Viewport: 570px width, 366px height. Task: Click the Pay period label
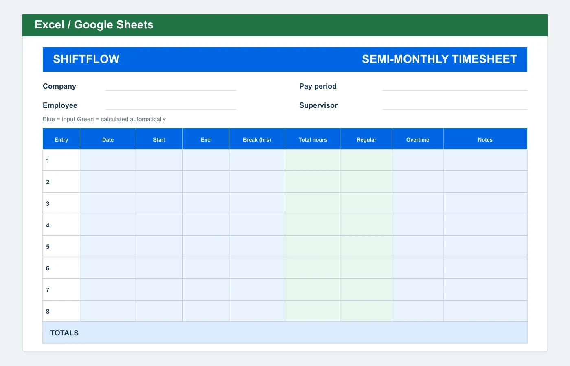pos(318,86)
